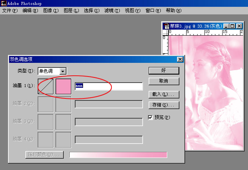This screenshot has height=170, width=248.
Task: Open the 图像(I) menu
Action: coord(51,11)
